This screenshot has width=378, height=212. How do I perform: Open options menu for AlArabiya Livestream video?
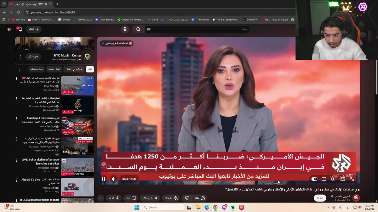tap(17, 118)
